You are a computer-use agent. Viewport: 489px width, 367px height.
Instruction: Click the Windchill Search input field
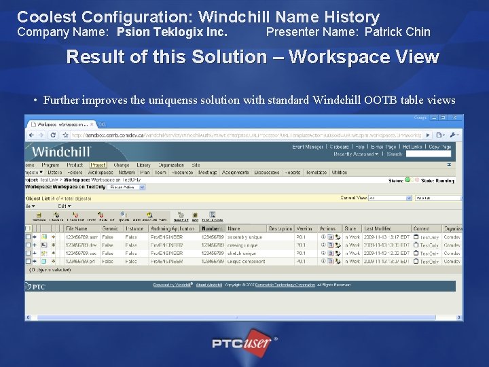pyautogui.click(x=428, y=154)
